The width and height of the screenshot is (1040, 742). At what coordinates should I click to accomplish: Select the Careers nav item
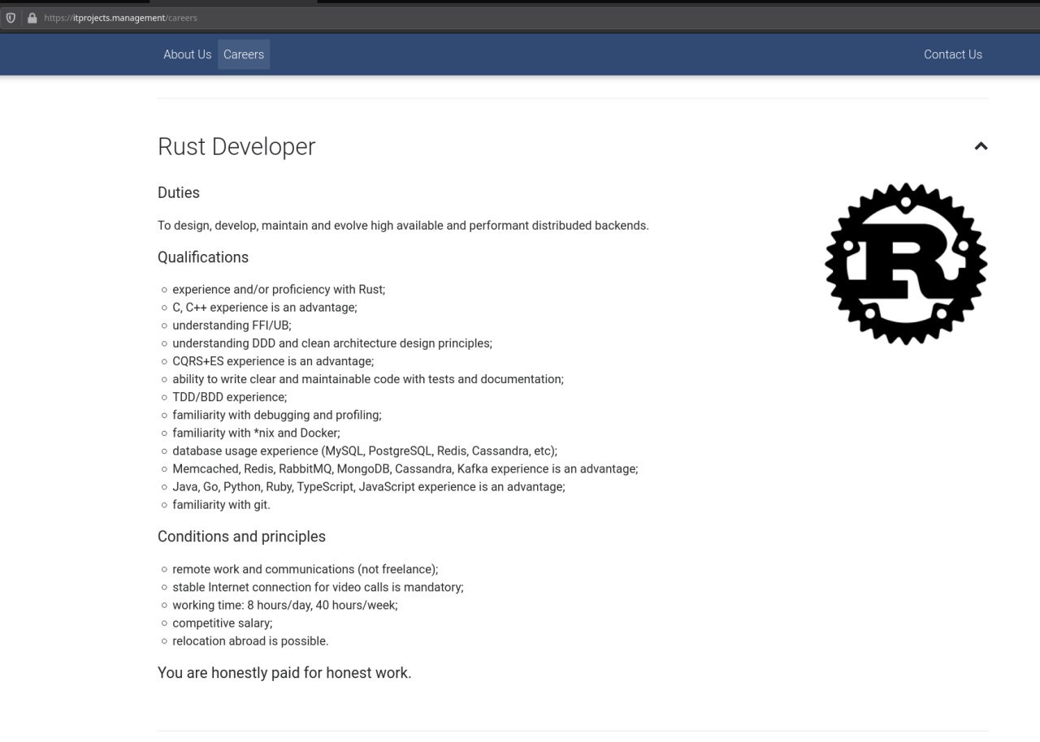tap(244, 54)
